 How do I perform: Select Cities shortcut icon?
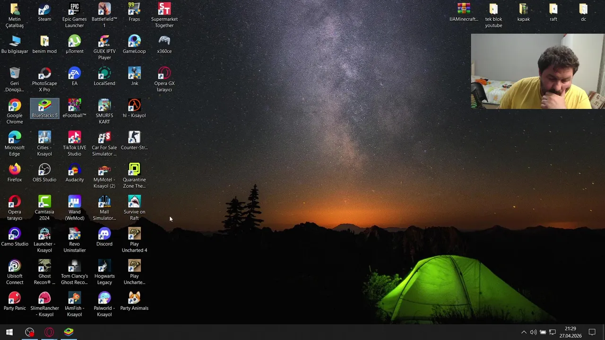(44, 144)
